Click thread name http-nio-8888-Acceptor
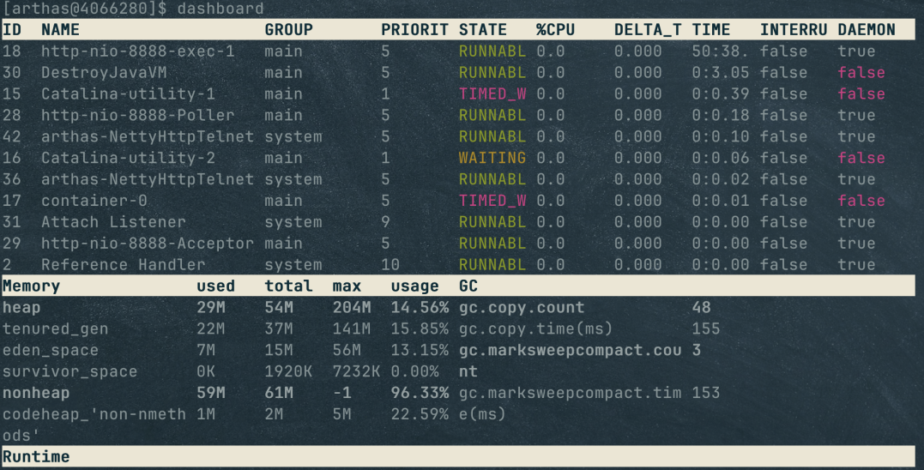The image size is (924, 470). click(148, 244)
